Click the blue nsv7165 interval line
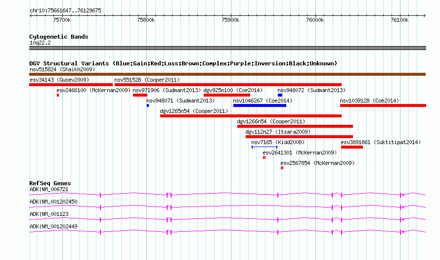Screen dimensions: 440x260 coord(264,147)
